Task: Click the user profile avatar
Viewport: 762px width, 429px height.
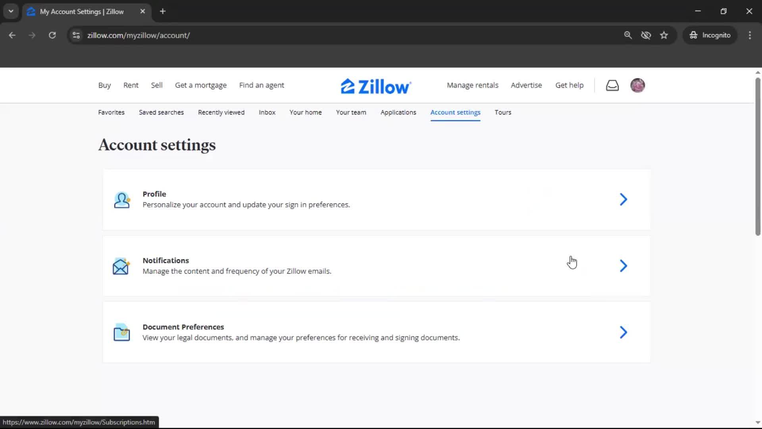Action: pyautogui.click(x=637, y=85)
